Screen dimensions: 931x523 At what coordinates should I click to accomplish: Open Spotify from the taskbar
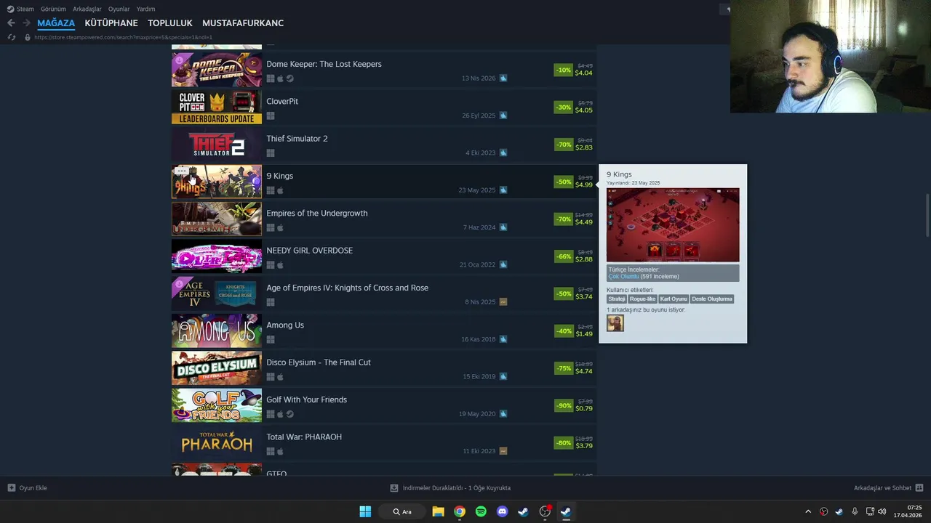(481, 511)
